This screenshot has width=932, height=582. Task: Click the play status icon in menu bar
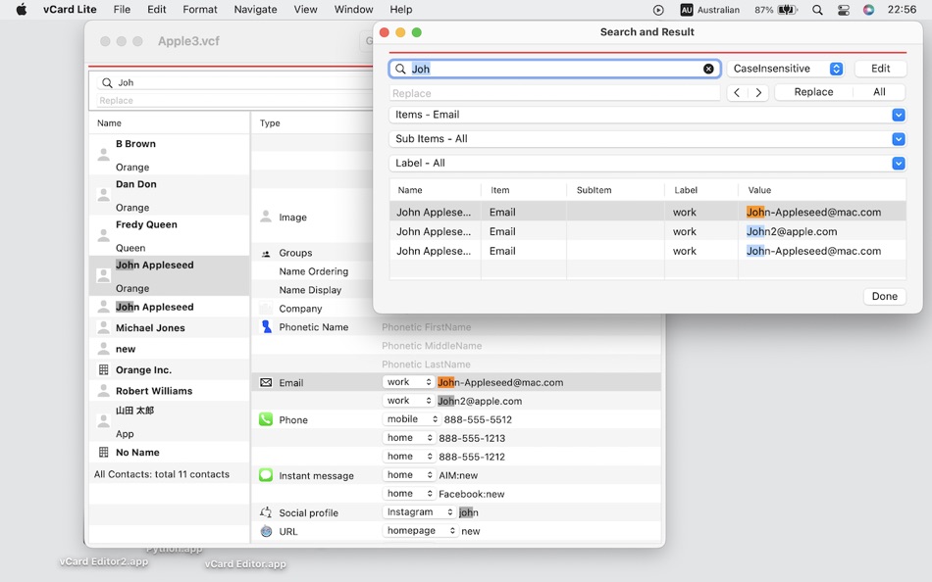coord(658,10)
